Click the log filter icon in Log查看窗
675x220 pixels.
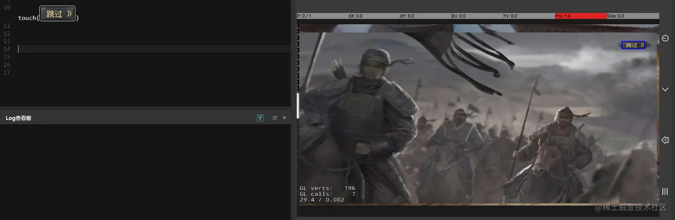coord(260,118)
